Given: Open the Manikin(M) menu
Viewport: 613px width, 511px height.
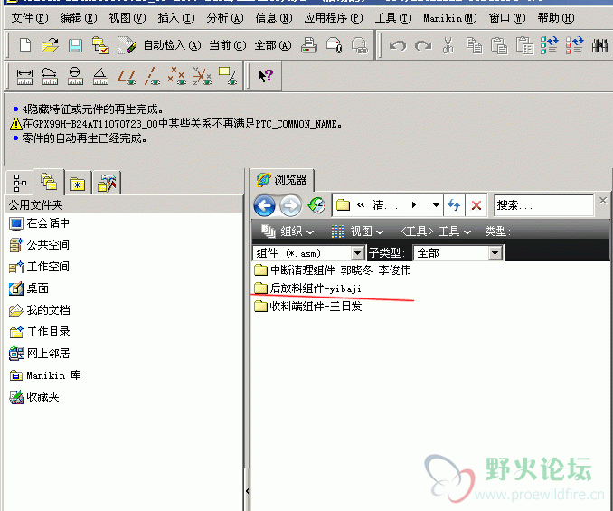Looking at the screenshot, I should click(450, 18).
